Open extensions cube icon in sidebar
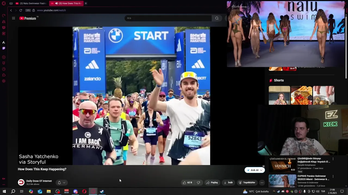Screen dimensions: 348x195 click(4, 75)
